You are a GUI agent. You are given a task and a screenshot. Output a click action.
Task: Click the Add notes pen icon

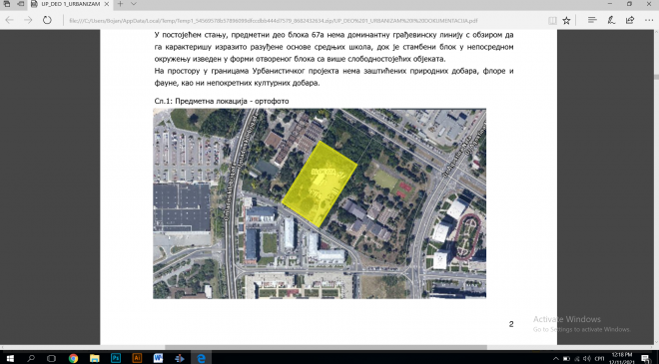pos(611,20)
